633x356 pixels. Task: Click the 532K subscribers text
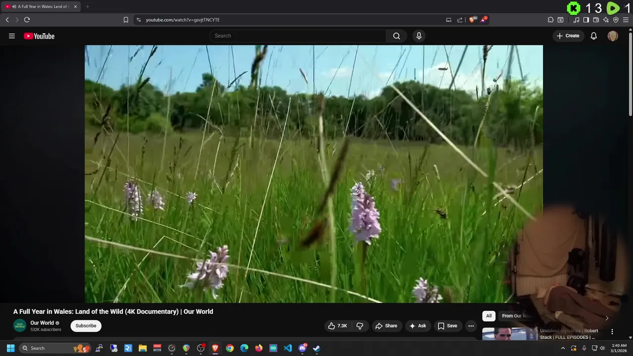46,329
